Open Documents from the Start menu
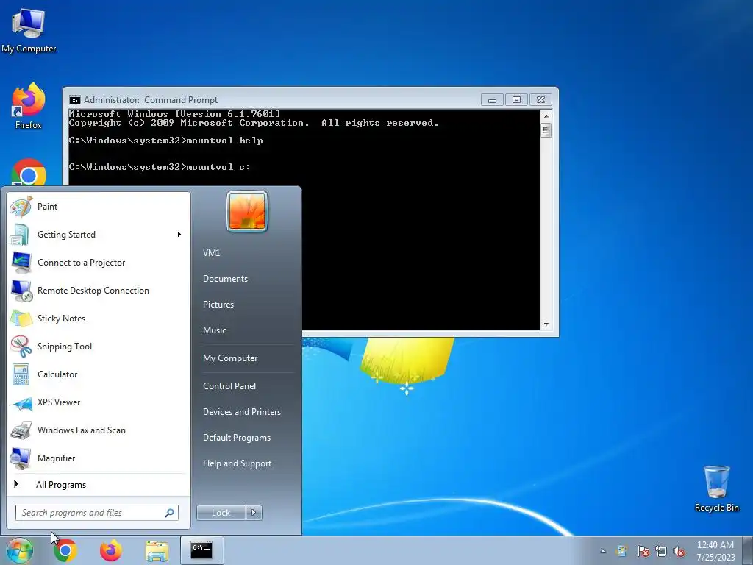 [x=225, y=279]
